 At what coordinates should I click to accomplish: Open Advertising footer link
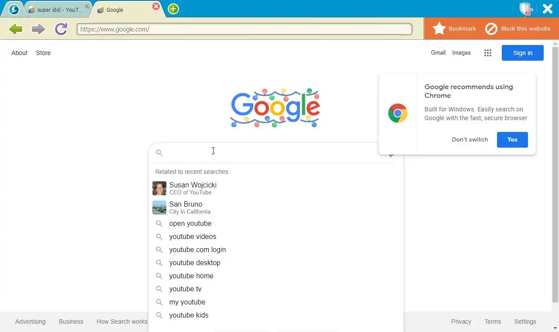pos(30,322)
